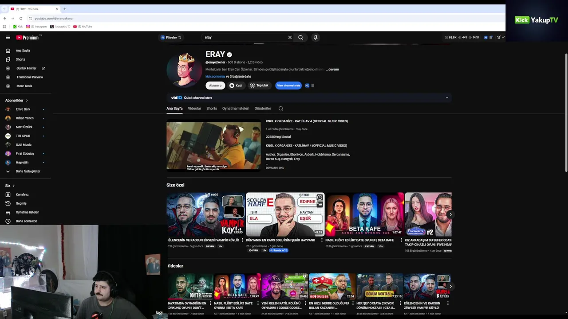
Task: Open Günlük Fikirler vidIQ tool
Action: coord(26,68)
